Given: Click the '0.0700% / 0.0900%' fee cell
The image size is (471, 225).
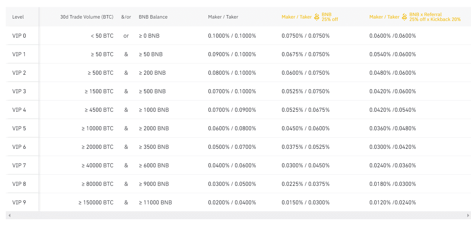Looking at the screenshot, I should point(232,110).
